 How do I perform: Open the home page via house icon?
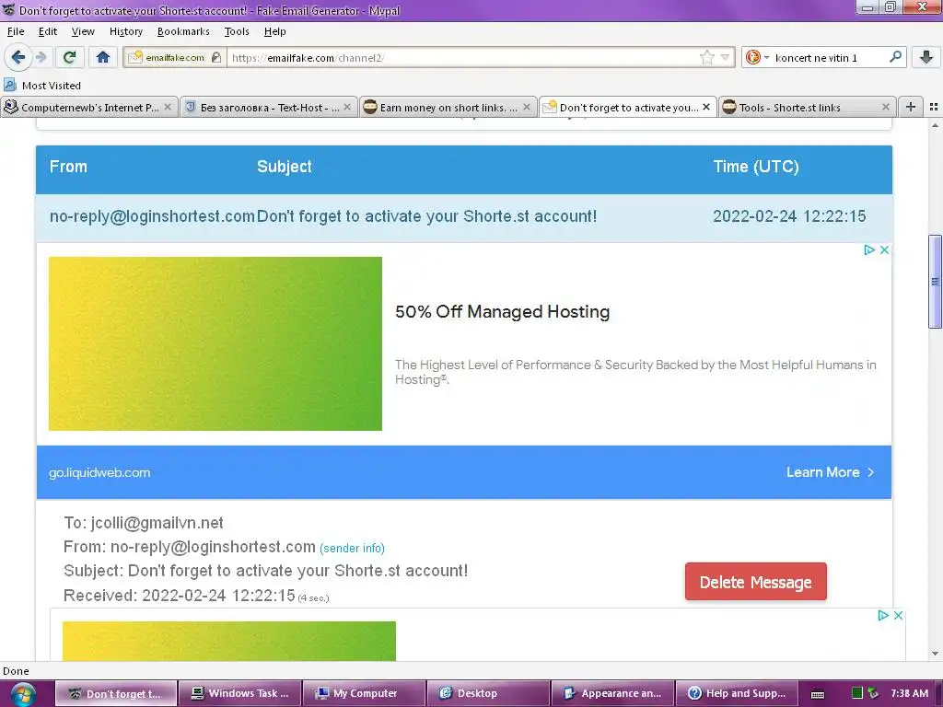(103, 57)
